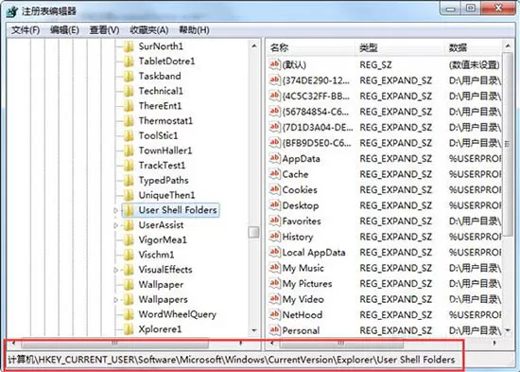Viewport: 520px width, 372px height.
Task: Click the tree pane vertical scrollbar thumb
Action: click(x=254, y=232)
